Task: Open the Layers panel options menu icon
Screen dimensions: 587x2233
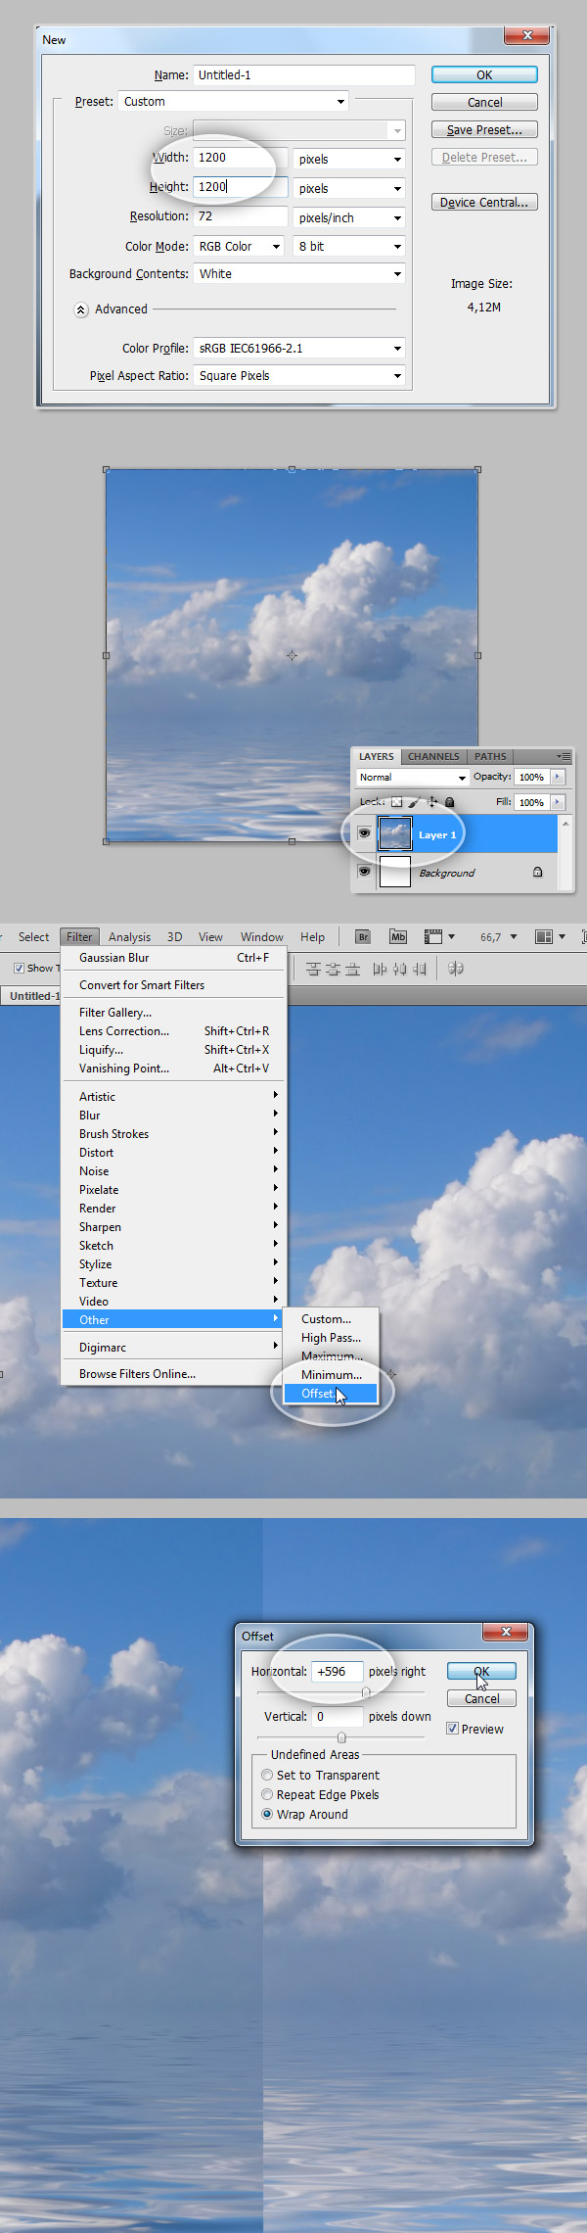Action: coord(564,756)
